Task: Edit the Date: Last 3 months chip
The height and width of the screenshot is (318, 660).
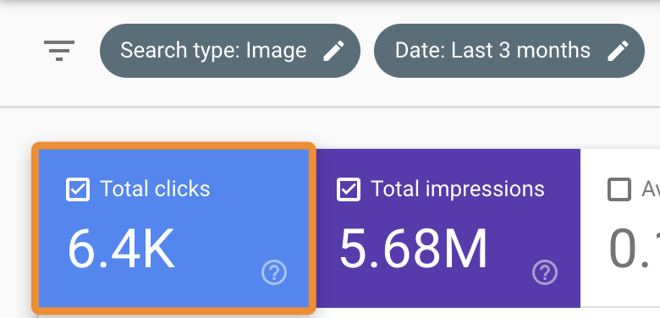Action: click(509, 51)
